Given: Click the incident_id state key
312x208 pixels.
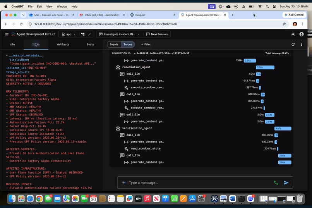Looking at the screenshot, I should click(15, 68).
